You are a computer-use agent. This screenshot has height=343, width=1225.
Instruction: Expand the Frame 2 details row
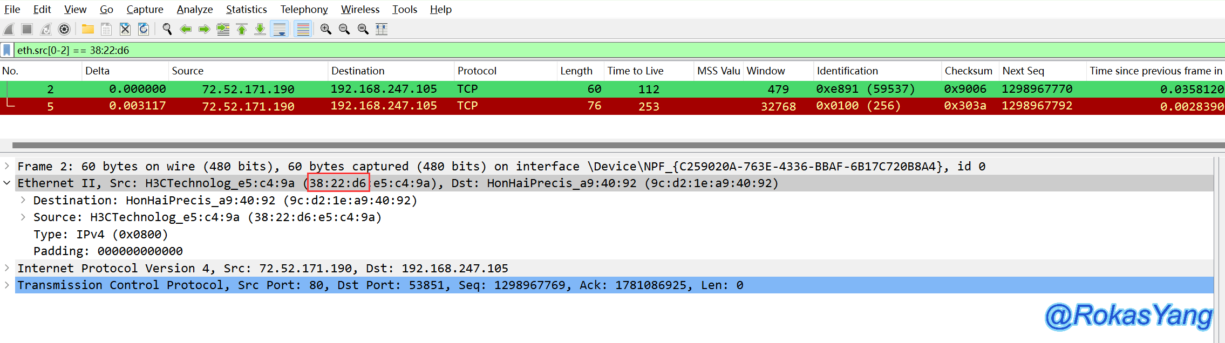tap(7, 166)
